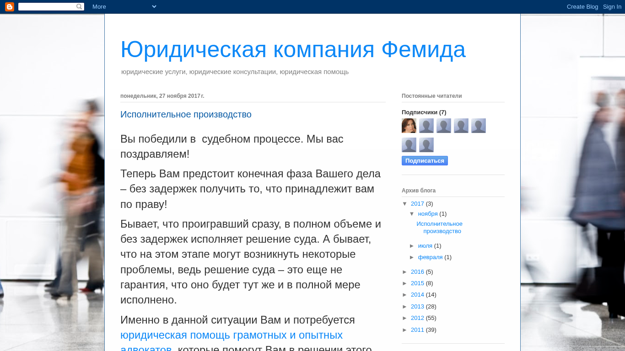
Task: Open the 2017 archive link
Action: tap(417, 204)
